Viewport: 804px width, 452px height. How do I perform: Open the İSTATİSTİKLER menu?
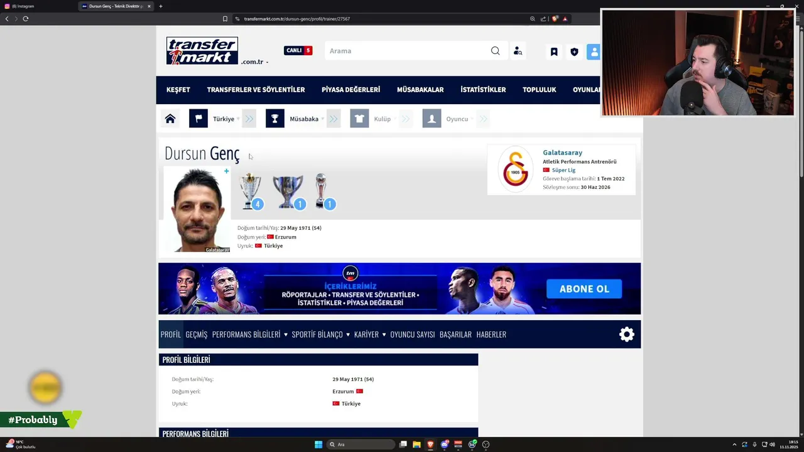click(x=483, y=90)
